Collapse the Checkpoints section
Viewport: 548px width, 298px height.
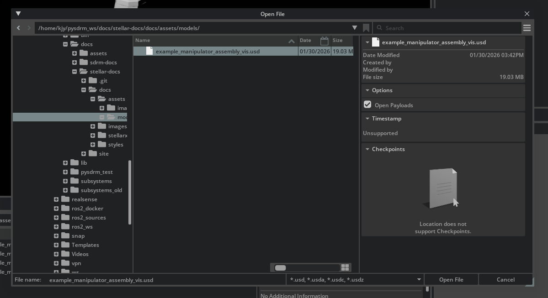point(367,149)
